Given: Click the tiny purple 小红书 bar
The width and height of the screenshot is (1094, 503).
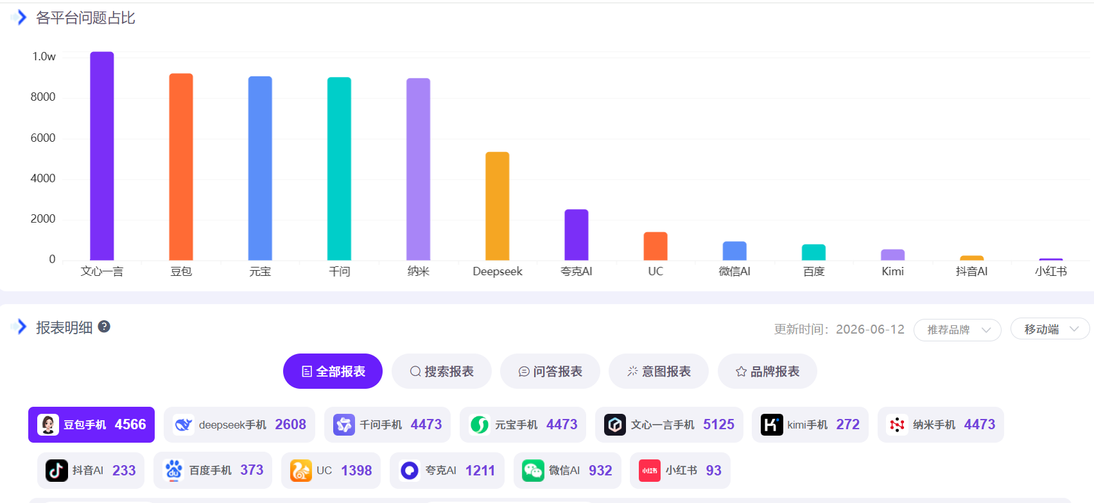Looking at the screenshot, I should [1051, 259].
